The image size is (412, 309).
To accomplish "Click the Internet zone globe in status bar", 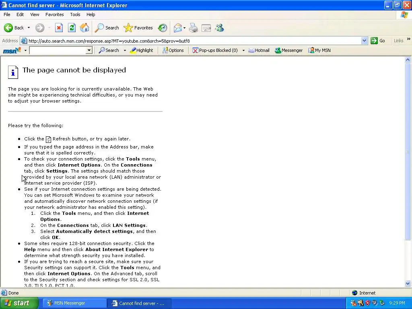I will 355,293.
